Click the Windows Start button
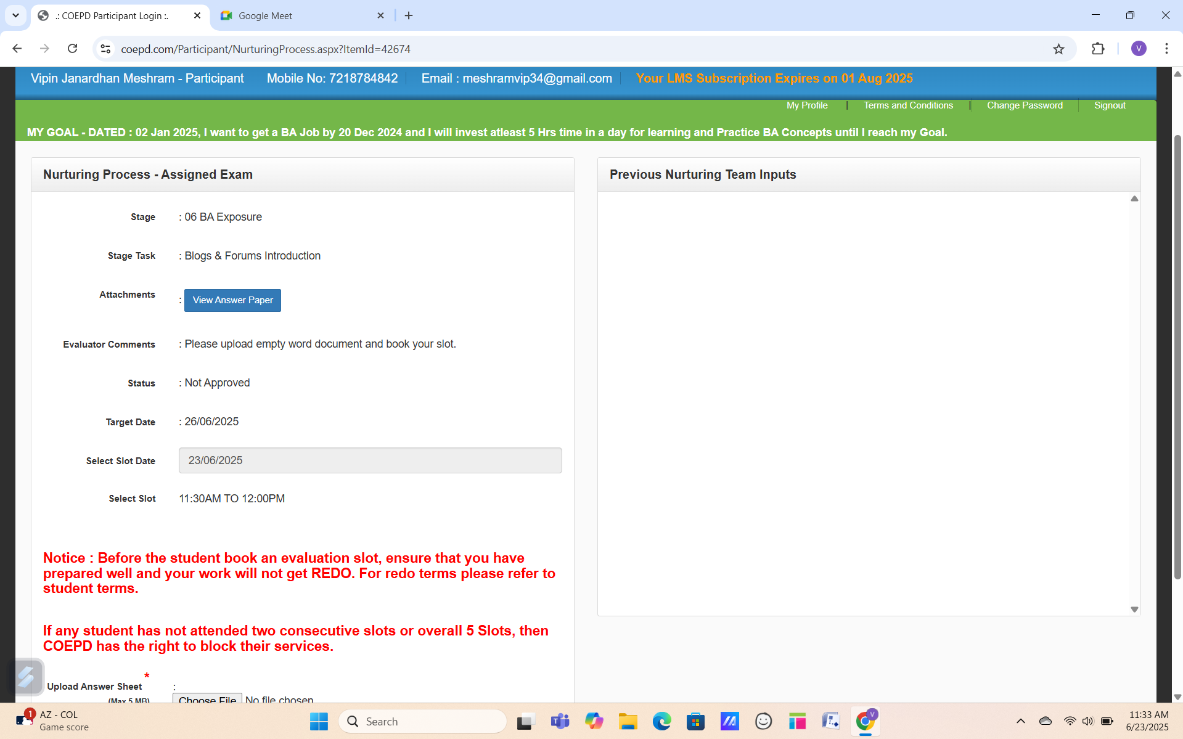 (x=319, y=721)
